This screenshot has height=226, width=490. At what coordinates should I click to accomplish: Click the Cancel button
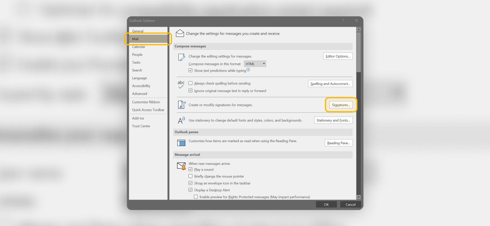351,205
